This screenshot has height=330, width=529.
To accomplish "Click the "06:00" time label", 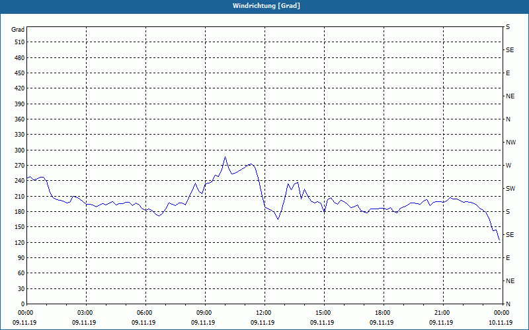I will coord(143,312).
